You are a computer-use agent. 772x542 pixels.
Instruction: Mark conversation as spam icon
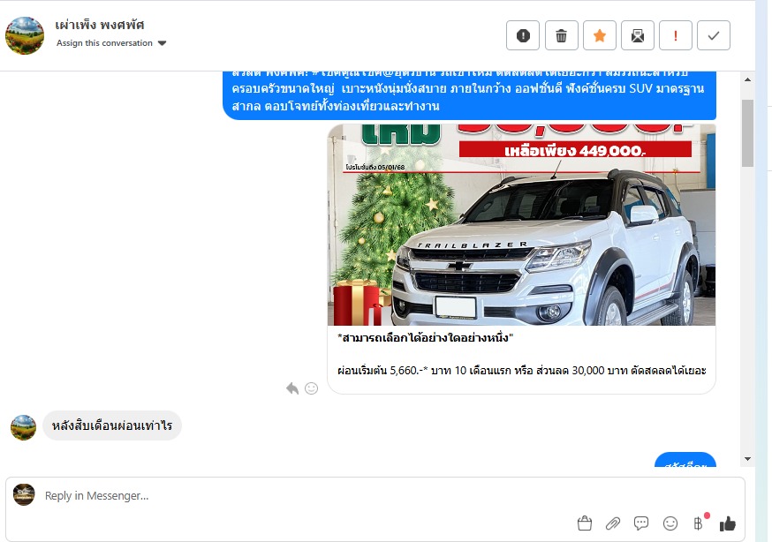tap(523, 35)
